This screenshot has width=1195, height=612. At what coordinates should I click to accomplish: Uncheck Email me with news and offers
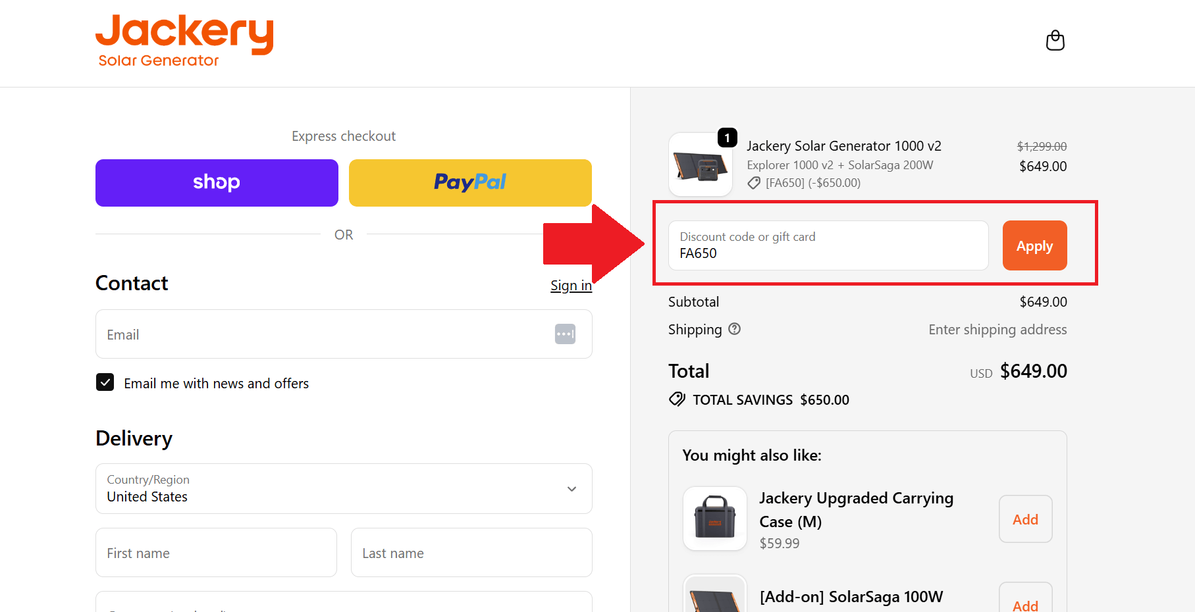pos(105,382)
